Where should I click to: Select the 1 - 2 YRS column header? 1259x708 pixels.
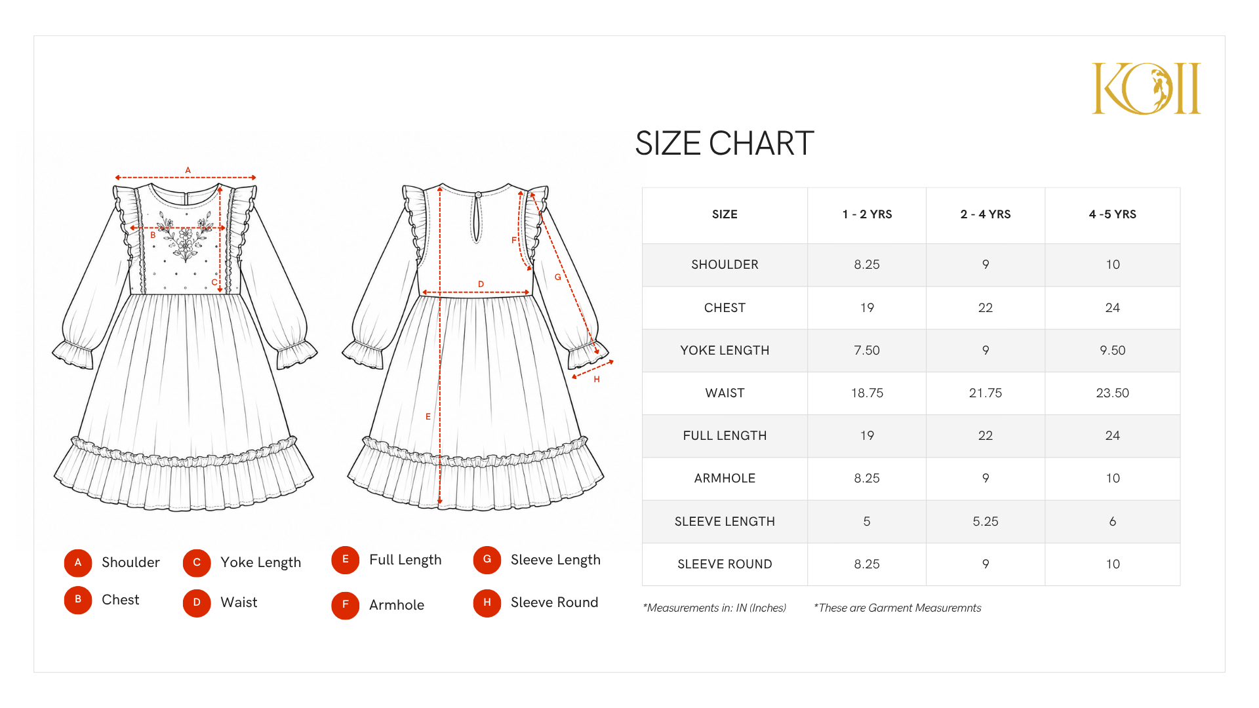[x=867, y=214]
